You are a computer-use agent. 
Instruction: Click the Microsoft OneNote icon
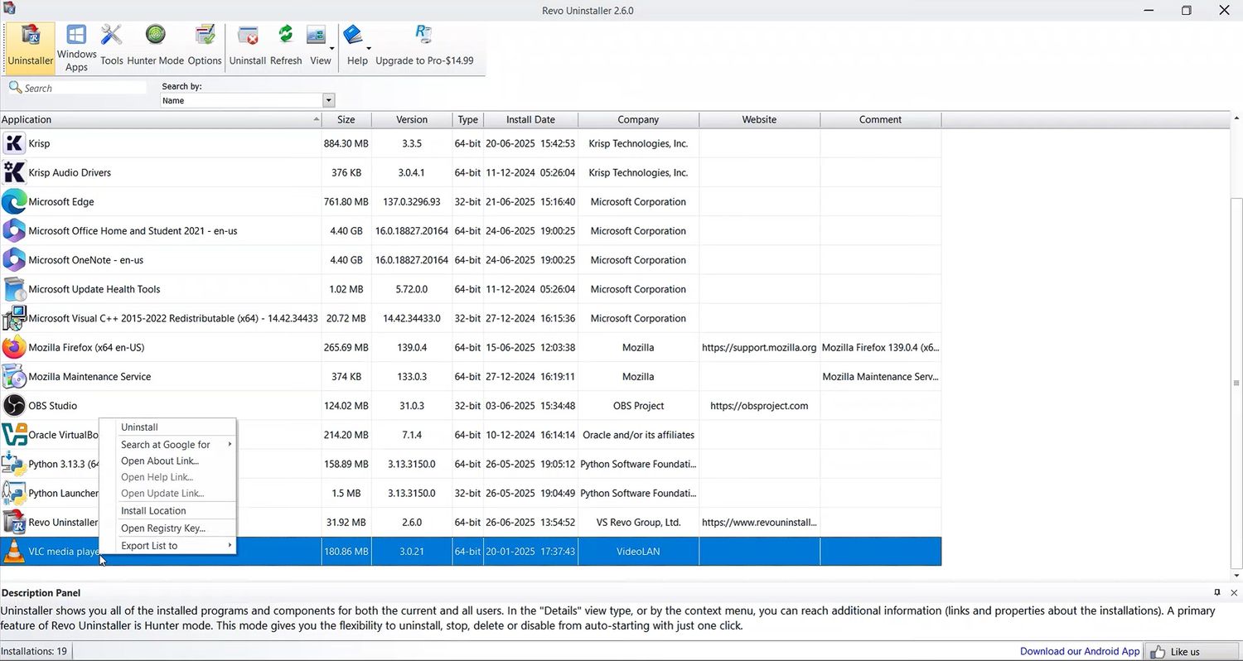tap(14, 259)
